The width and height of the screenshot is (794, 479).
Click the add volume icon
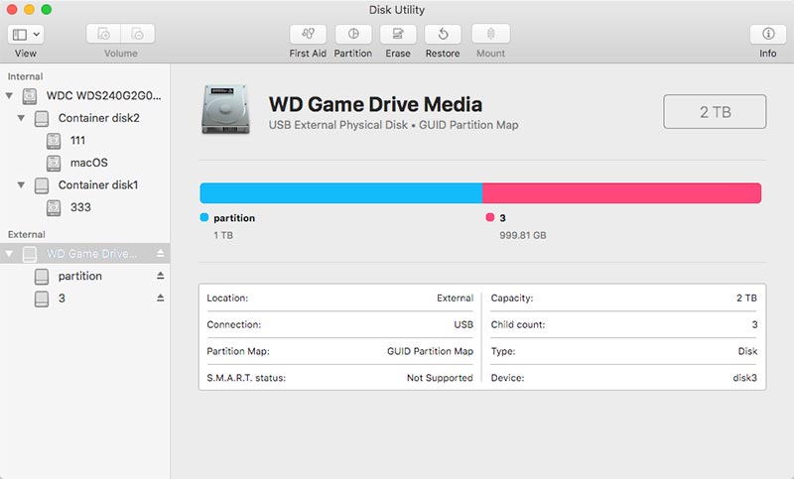pyautogui.click(x=104, y=34)
